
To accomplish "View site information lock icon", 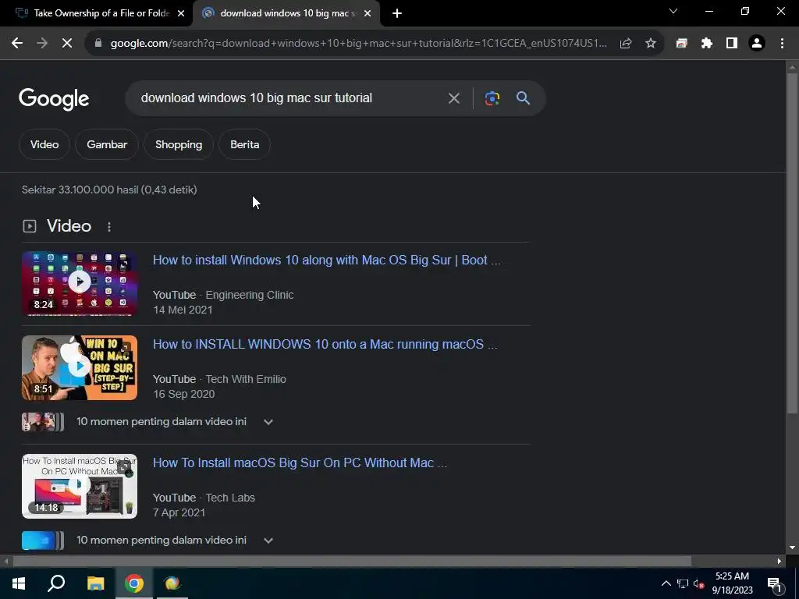I will click(98, 44).
